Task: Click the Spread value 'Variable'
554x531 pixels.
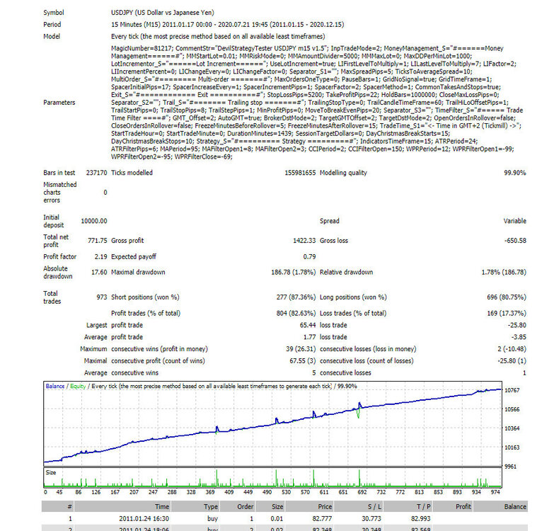Action: coord(514,221)
